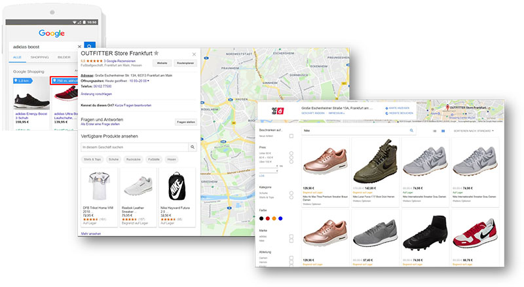Open the olive Nike Lunar Force boot product
524x287 pixels.
click(x=375, y=172)
